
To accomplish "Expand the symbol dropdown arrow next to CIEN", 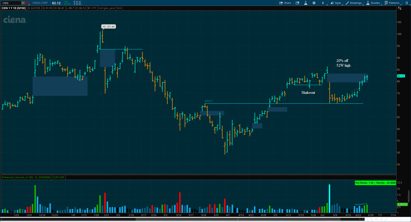I will pyautogui.click(x=23, y=3).
